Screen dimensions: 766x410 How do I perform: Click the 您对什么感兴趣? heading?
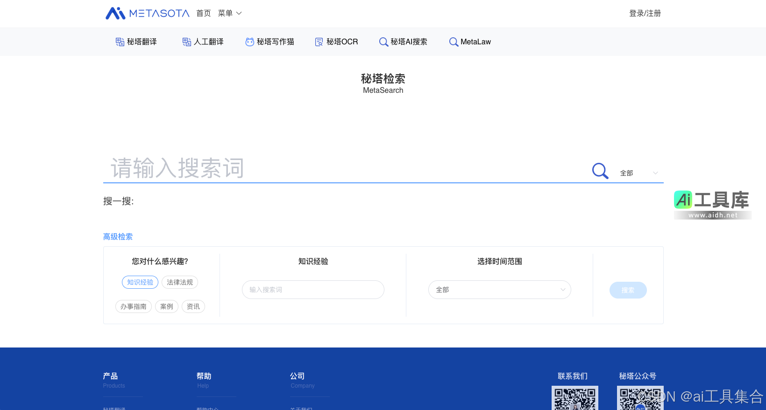click(x=160, y=261)
